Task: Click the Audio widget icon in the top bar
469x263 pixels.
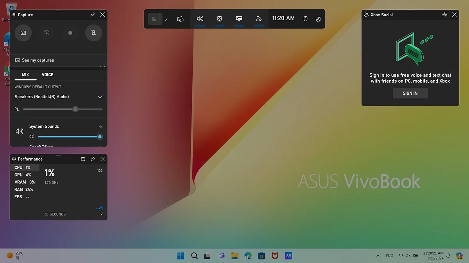Action: point(200,19)
